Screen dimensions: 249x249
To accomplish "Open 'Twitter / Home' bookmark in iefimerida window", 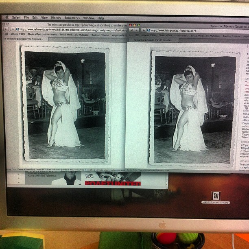I will click(x=100, y=35).
